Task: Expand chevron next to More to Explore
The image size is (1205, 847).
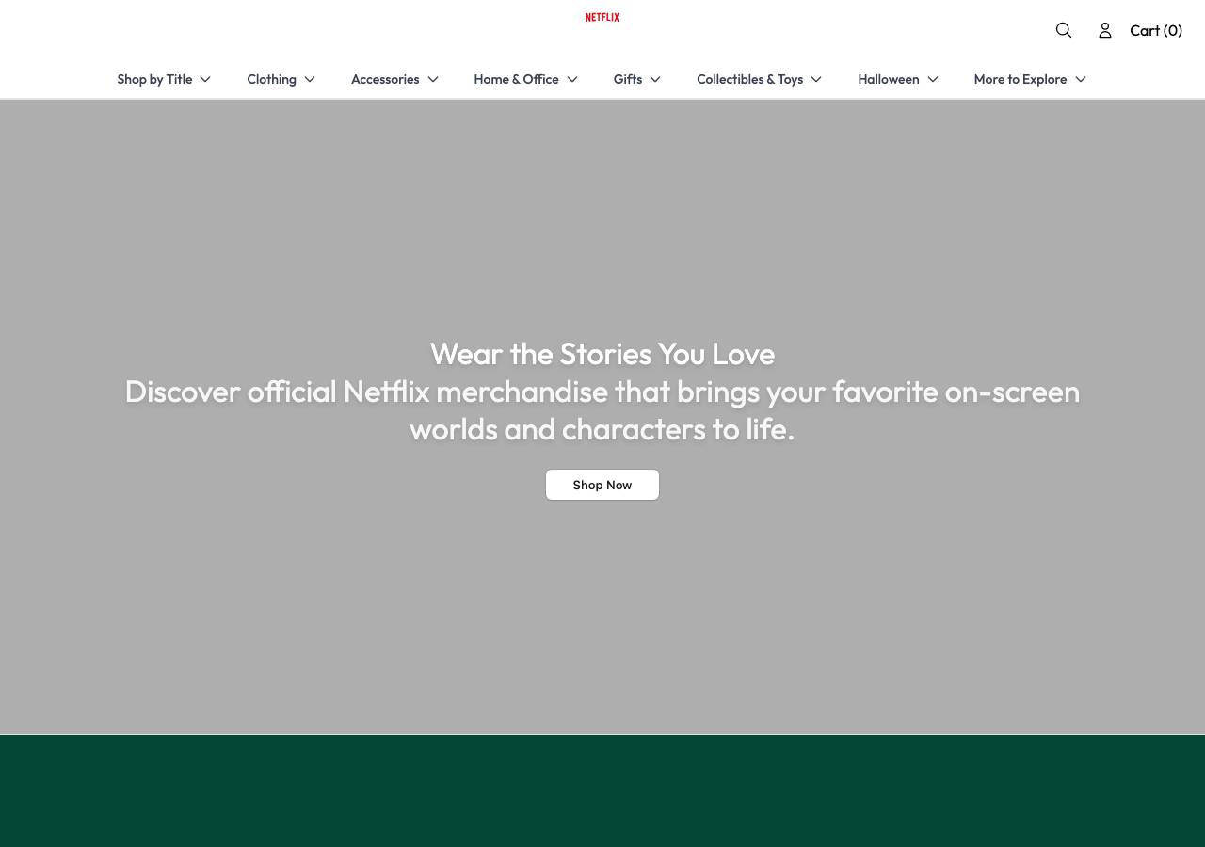Action: (1081, 79)
